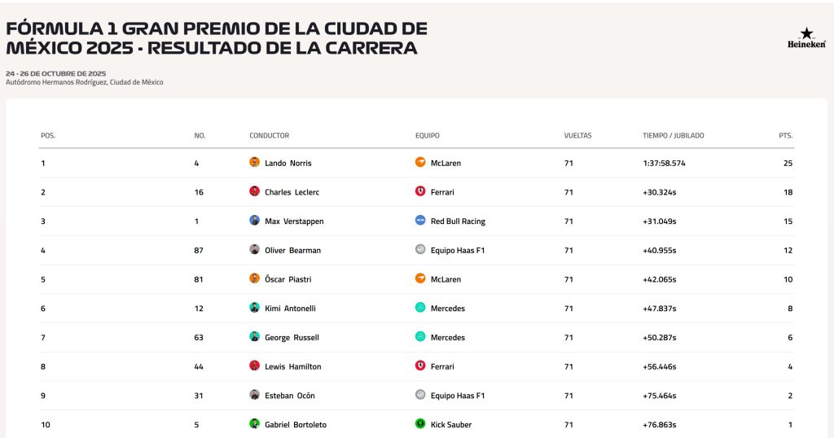The width and height of the screenshot is (834, 438).
Task: Click the Mercedes logo in Kimi Antonelli's row
Action: 420,308
